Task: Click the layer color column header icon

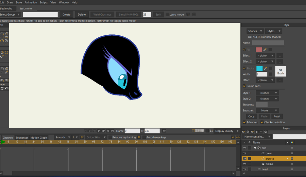Action: tap(292, 142)
